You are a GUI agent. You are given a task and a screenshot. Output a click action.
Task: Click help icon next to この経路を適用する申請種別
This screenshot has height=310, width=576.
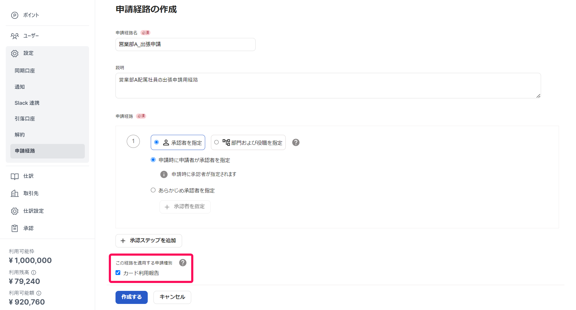coord(183,263)
